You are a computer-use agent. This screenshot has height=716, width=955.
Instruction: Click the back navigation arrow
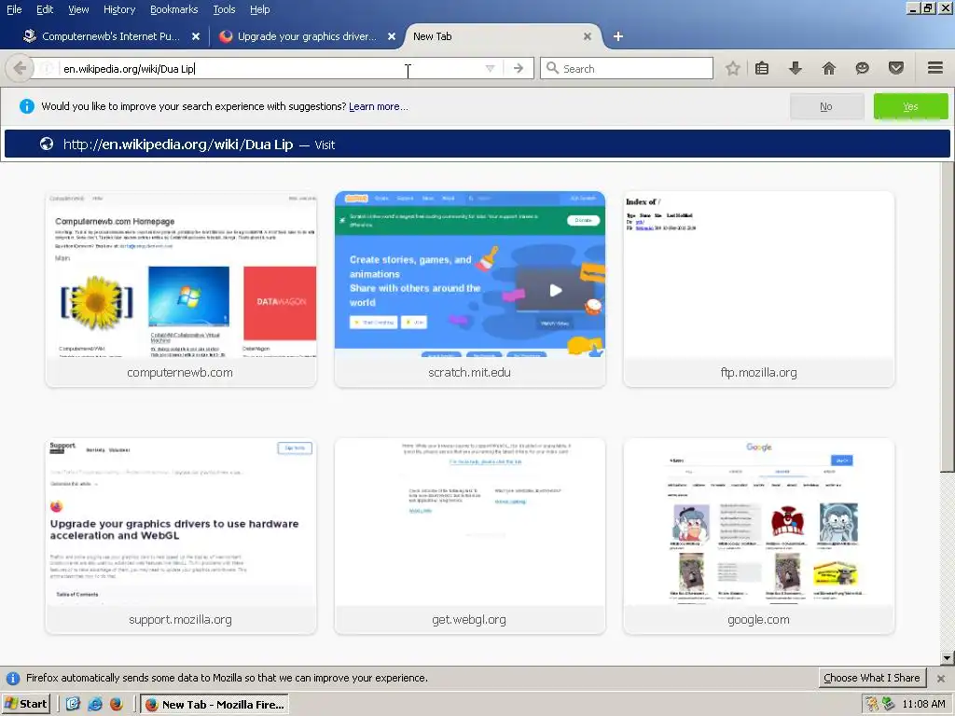(19, 68)
